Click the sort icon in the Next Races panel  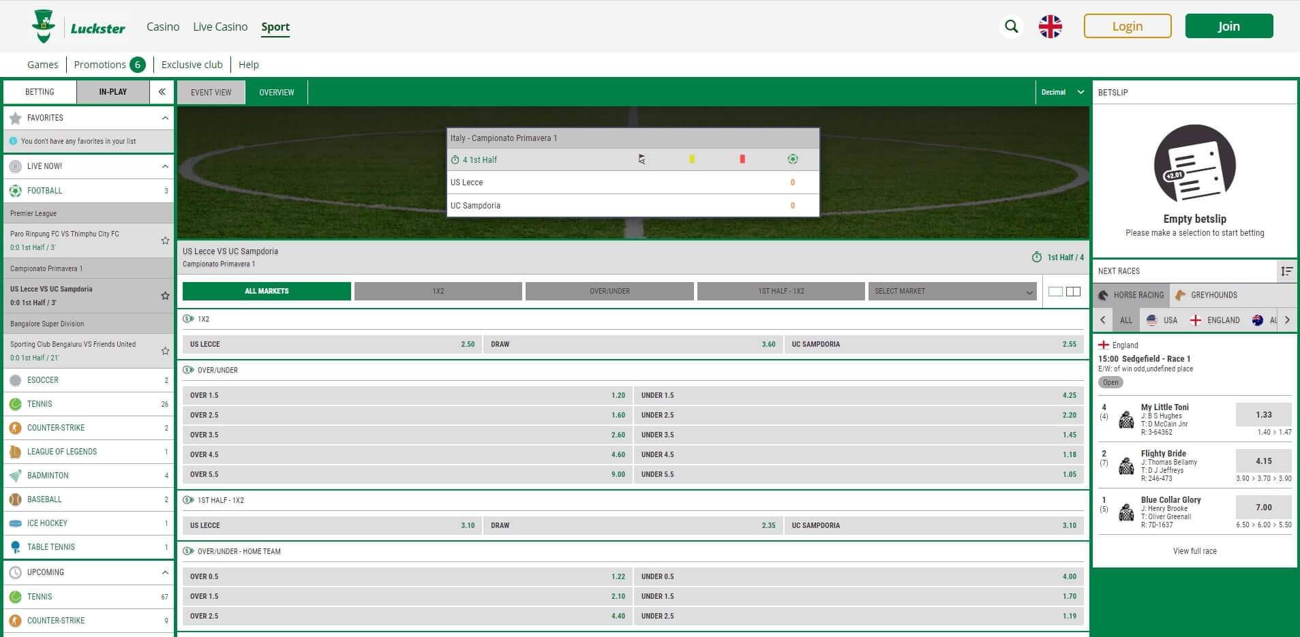click(1287, 270)
